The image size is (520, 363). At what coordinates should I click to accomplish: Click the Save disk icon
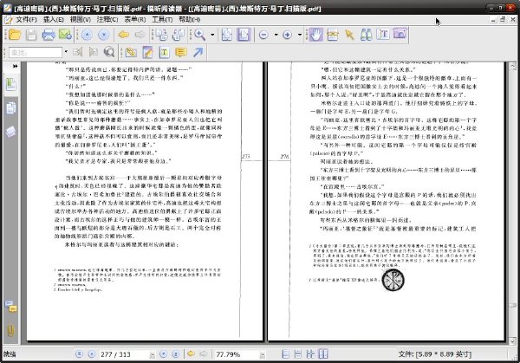[x=31, y=35]
